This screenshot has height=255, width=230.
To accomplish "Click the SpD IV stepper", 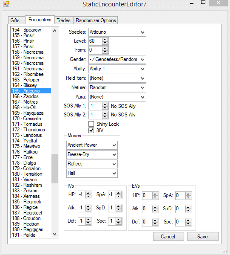I will coord(119,208).
